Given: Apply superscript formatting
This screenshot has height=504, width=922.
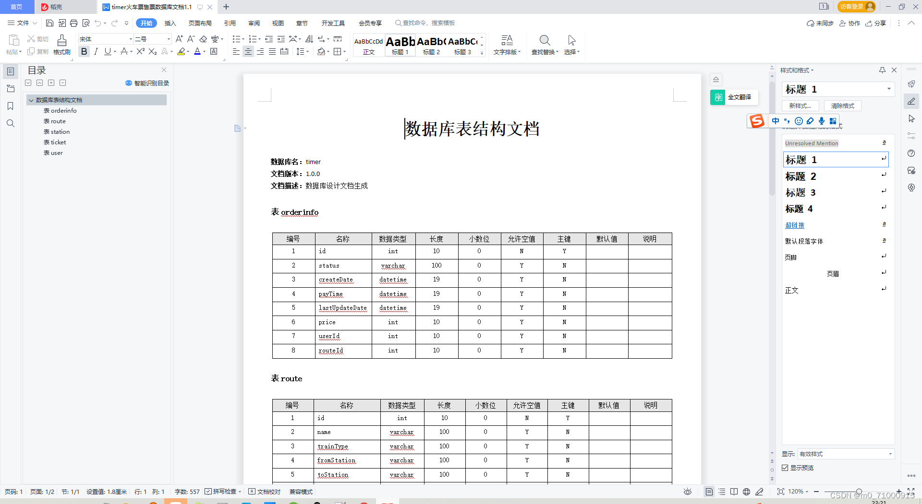Looking at the screenshot, I should click(139, 51).
